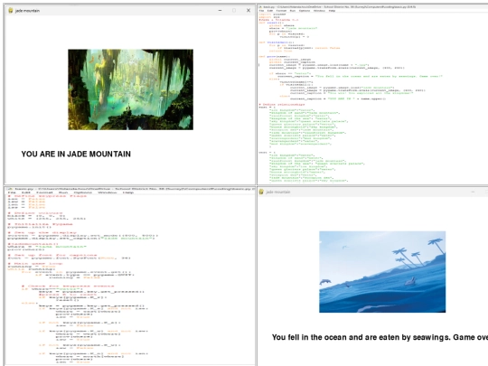Open the Options menu in the lower IDLE editor
488x366 pixels.
[83, 192]
